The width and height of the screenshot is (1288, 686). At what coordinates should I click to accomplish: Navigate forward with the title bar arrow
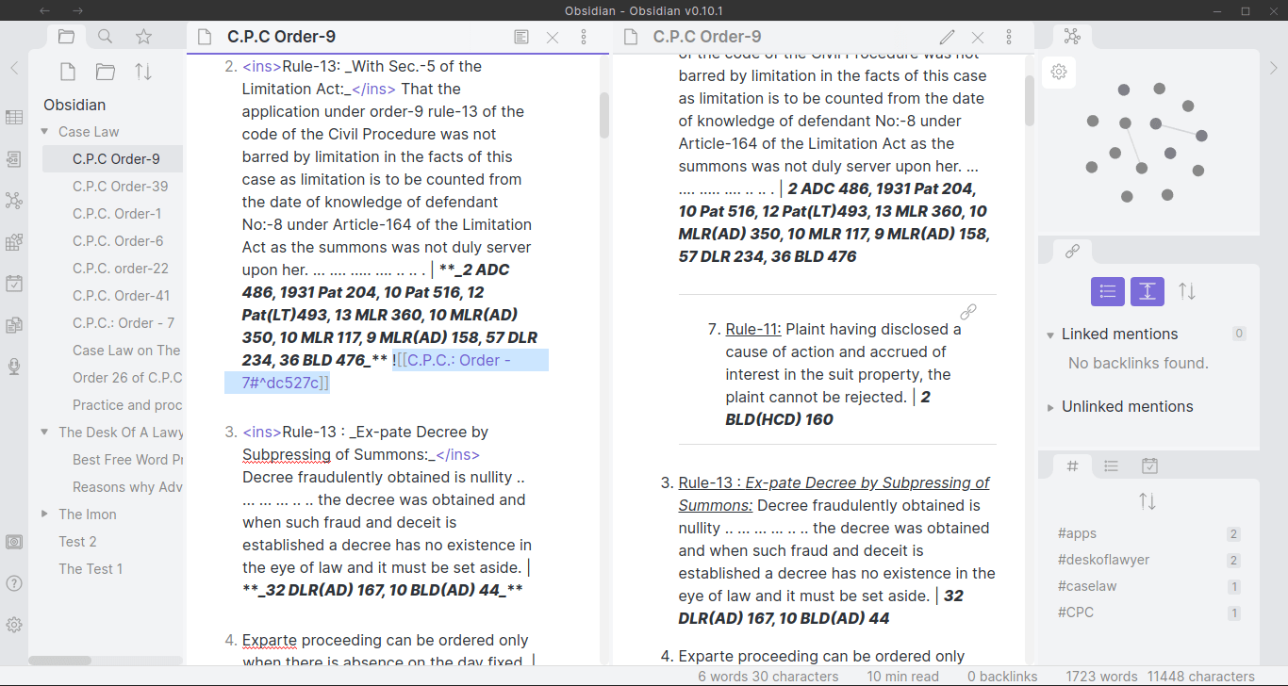78,10
